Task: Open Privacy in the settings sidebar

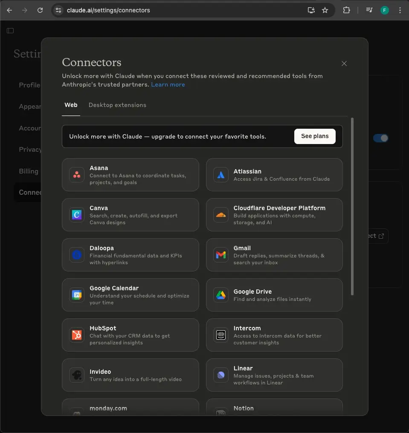Action: 30,150
